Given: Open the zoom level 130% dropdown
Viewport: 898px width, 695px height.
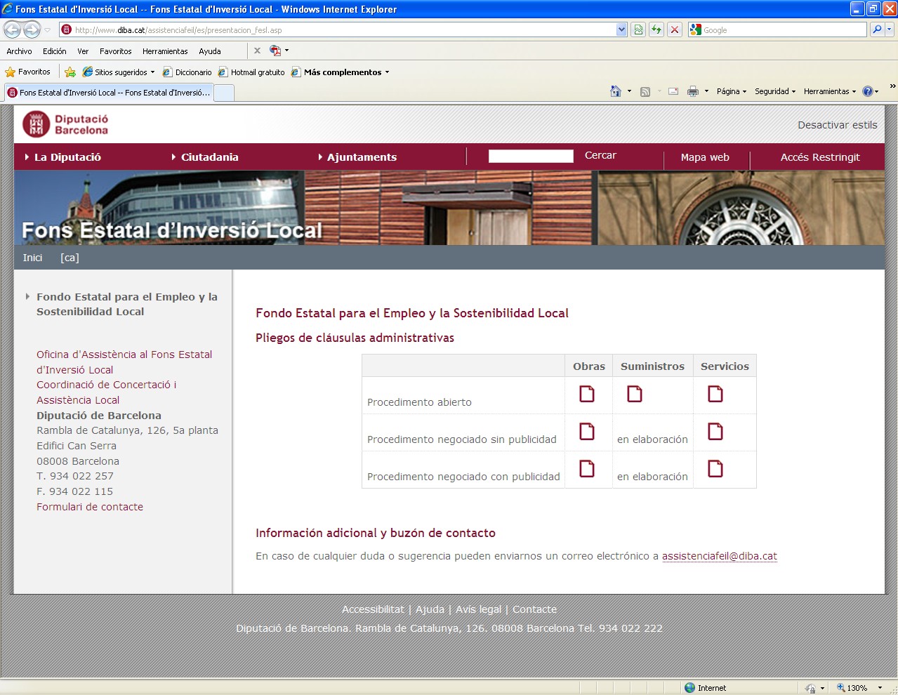Looking at the screenshot, I should tap(880, 688).
